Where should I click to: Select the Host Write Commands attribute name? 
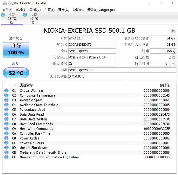coord(36,129)
